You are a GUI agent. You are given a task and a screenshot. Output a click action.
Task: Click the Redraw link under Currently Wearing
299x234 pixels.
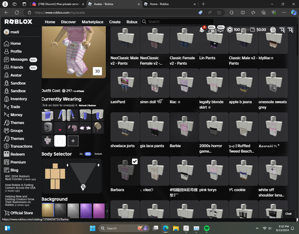tap(92, 105)
